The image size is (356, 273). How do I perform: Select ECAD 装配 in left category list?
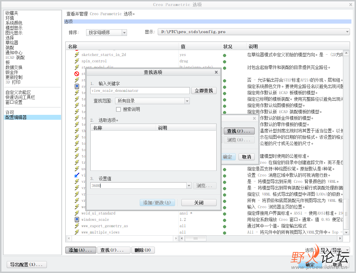15,57
